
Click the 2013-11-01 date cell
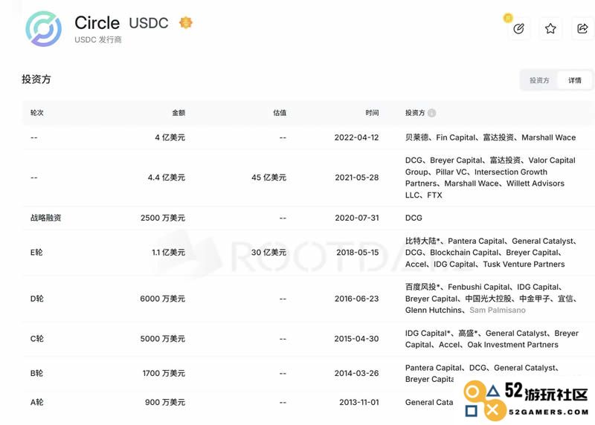pyautogui.click(x=359, y=402)
